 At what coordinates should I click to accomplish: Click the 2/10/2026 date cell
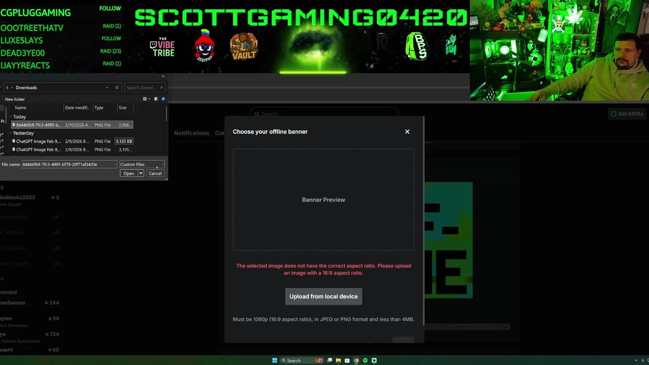tap(78, 125)
